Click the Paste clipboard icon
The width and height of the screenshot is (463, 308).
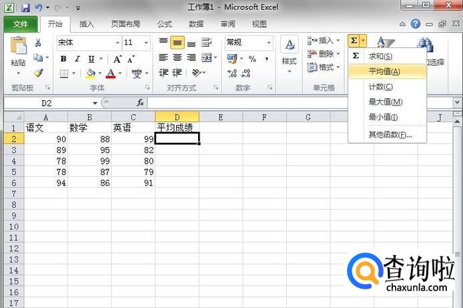coord(18,47)
